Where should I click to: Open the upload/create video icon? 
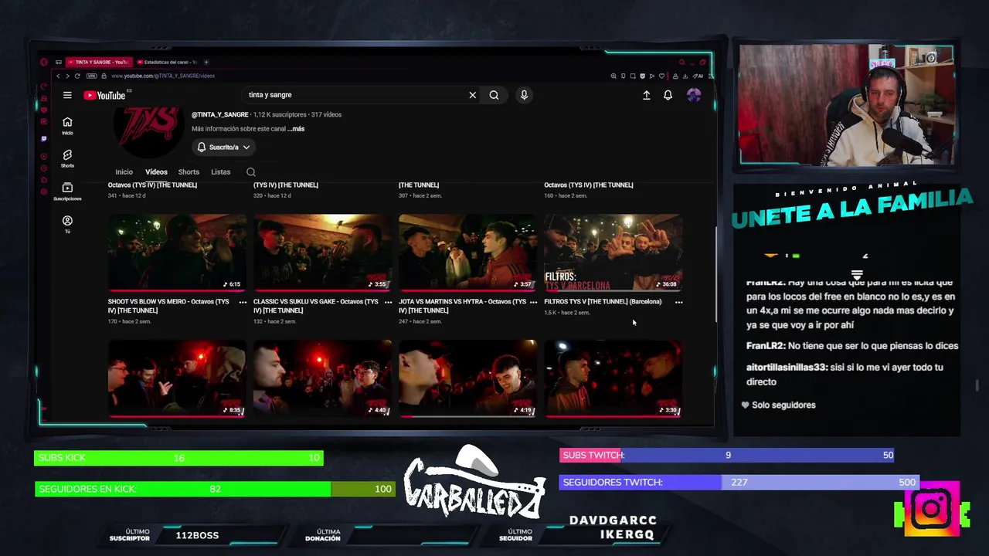[x=646, y=95]
